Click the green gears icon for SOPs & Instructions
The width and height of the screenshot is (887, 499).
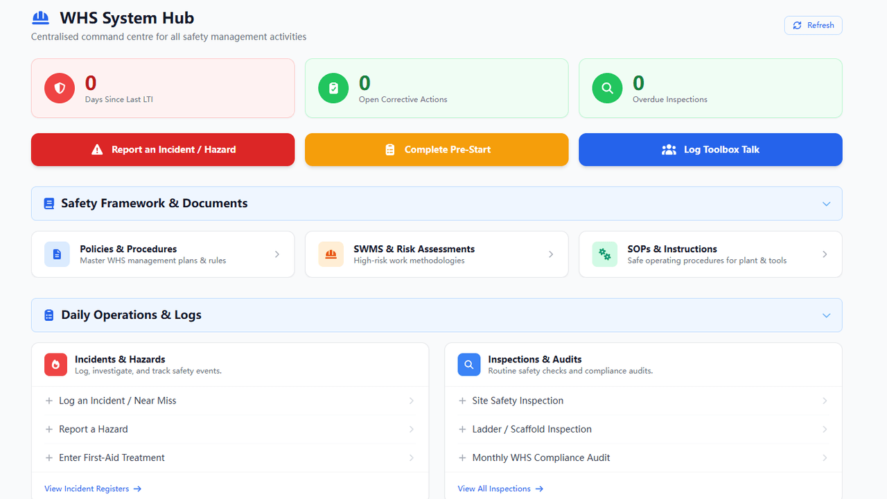click(604, 254)
